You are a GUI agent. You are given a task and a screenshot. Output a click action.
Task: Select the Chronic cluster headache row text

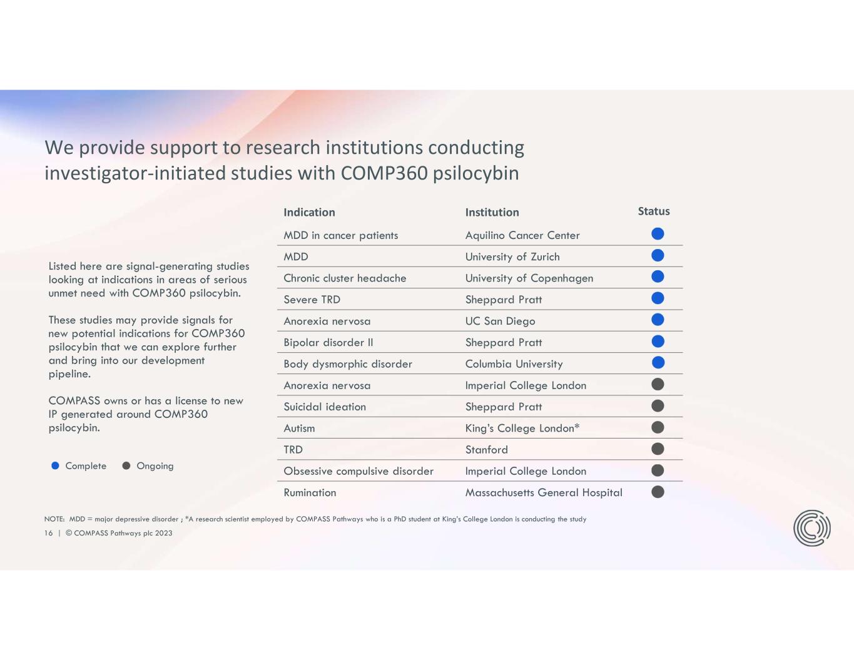point(345,278)
